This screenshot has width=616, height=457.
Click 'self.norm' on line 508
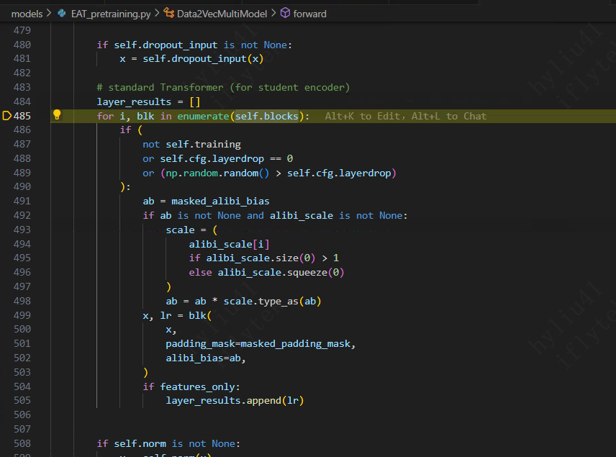click(140, 443)
